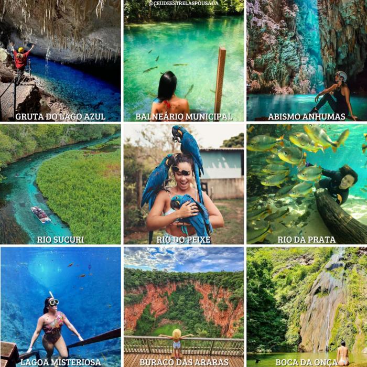This screenshot has width=367, height=367.
Task: Open the Lagoa Misteriosa snorkeling photo
Action: [x=60, y=307]
